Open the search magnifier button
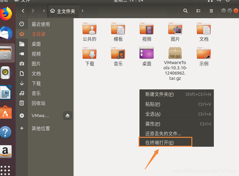This screenshot has height=176, width=239. pos(185,11)
